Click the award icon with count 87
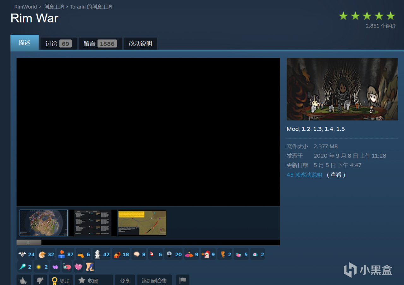The image size is (404, 285). 66,254
